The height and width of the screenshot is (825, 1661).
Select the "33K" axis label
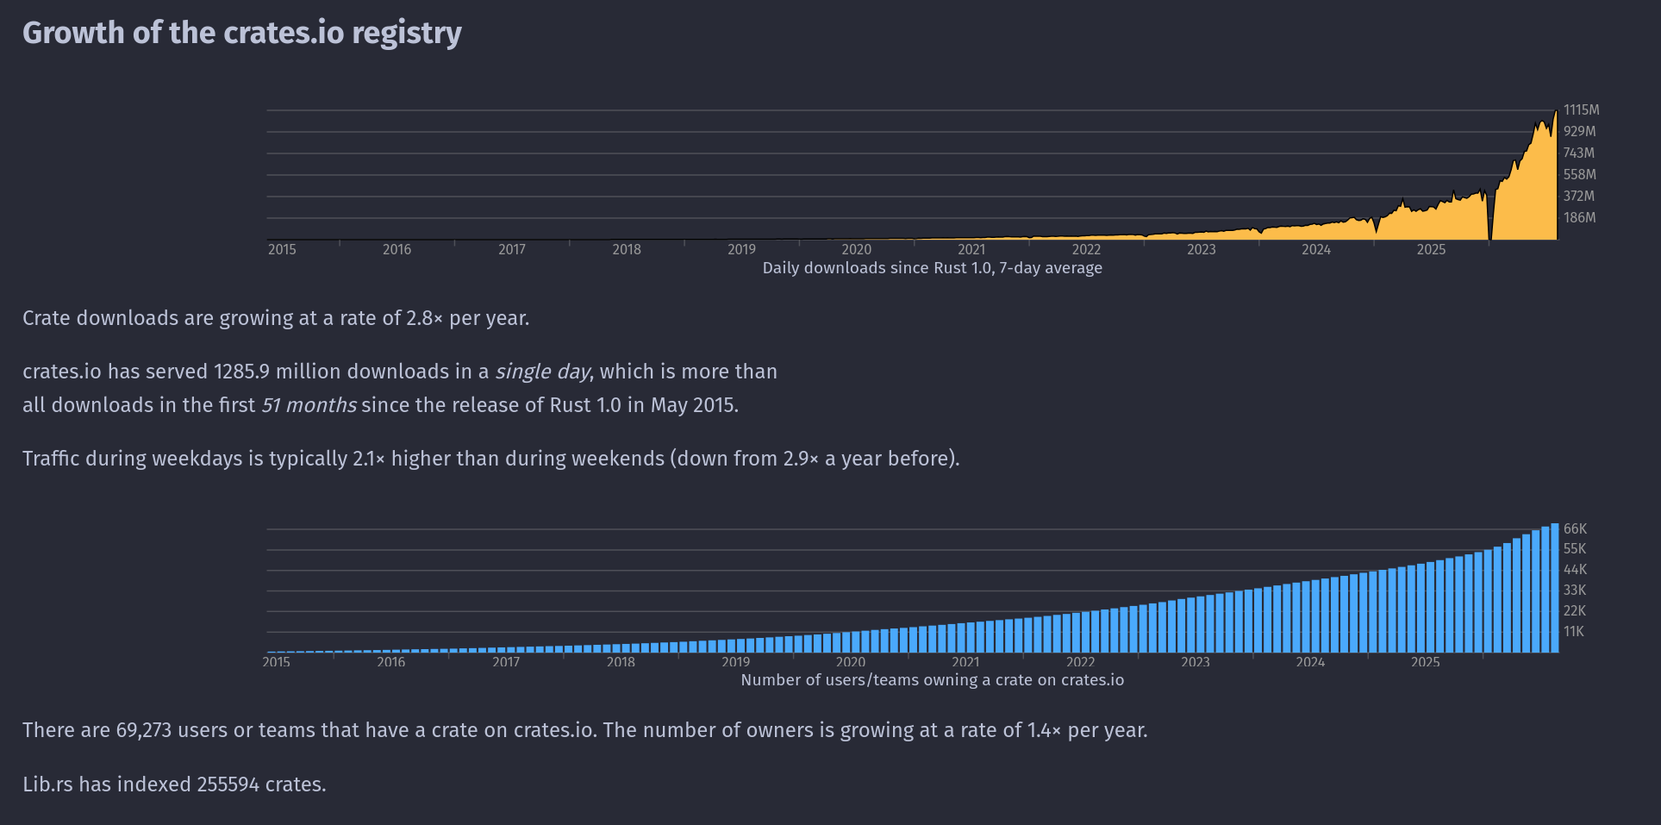[x=1575, y=591]
